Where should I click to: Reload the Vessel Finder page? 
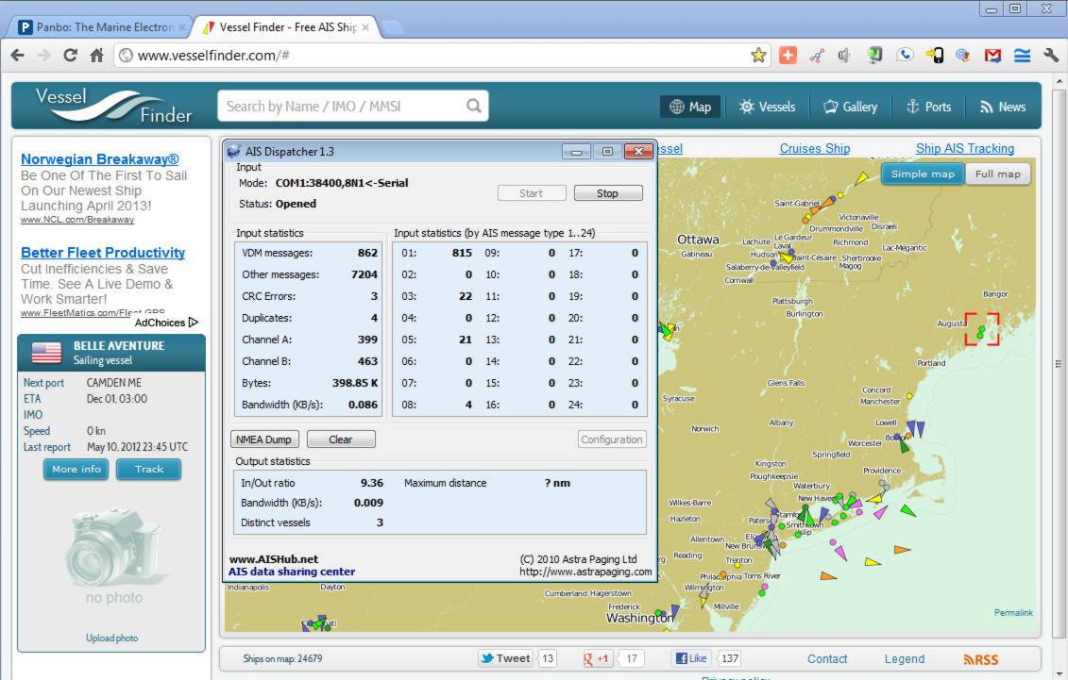70,55
